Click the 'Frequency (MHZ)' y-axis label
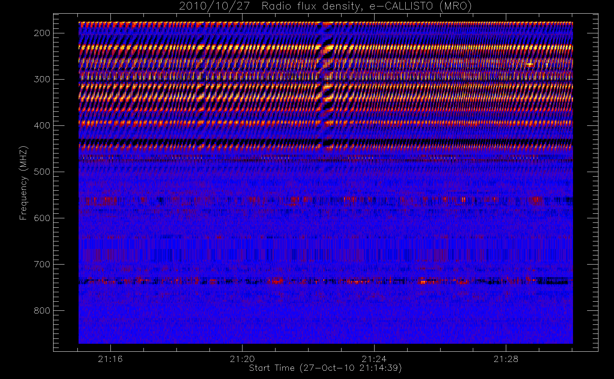614x379 pixels. click(24, 183)
